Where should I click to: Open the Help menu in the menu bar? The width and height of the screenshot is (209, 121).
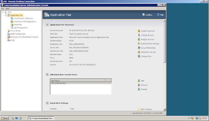7,9
